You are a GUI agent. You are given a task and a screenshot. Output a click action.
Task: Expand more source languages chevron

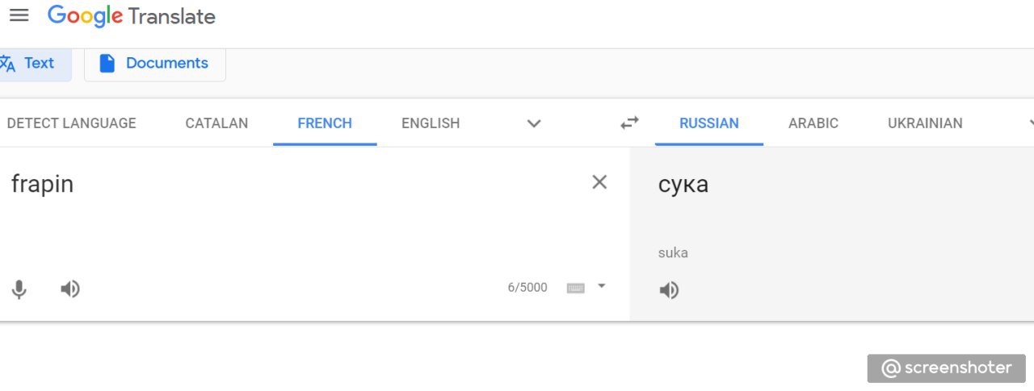[x=533, y=123]
